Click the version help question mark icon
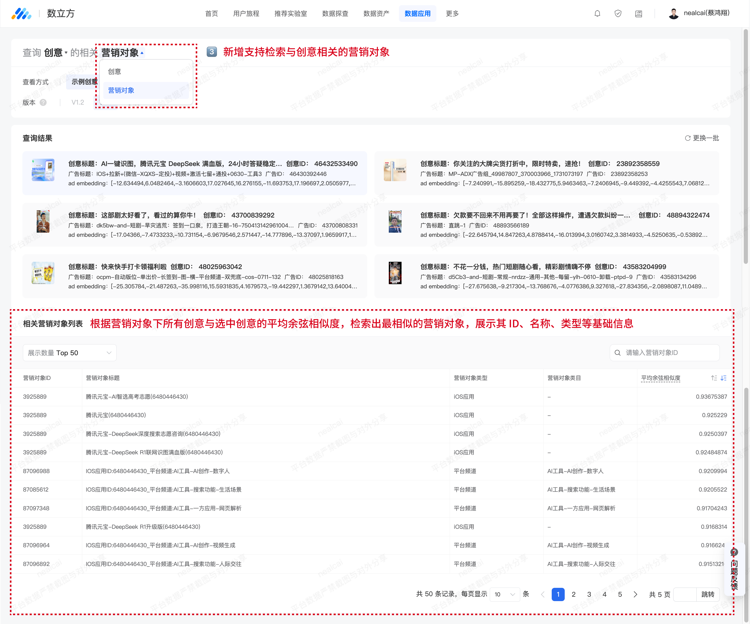 click(43, 103)
